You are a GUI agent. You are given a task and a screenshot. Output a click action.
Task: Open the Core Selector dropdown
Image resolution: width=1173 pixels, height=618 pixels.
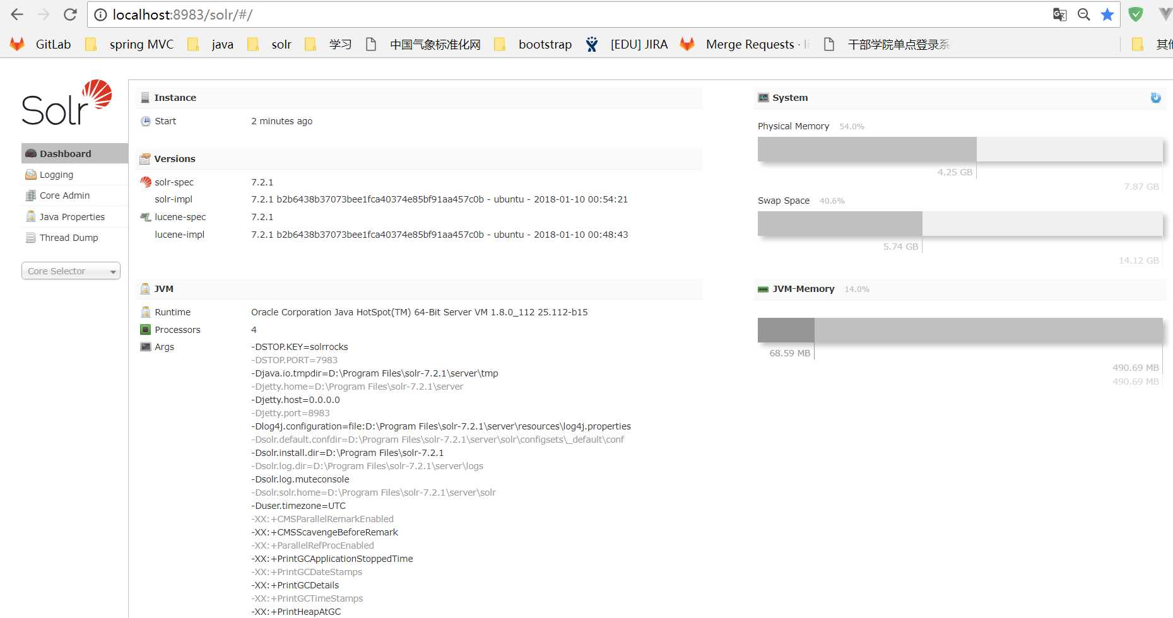click(x=71, y=271)
